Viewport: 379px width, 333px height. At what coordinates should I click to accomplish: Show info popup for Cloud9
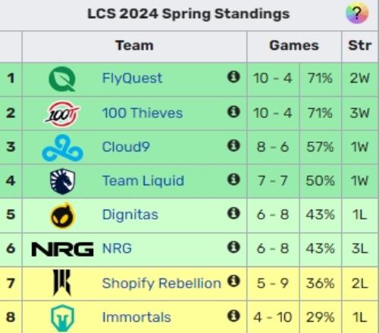pos(233,145)
